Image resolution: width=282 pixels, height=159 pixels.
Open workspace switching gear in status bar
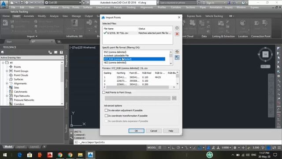235,148
